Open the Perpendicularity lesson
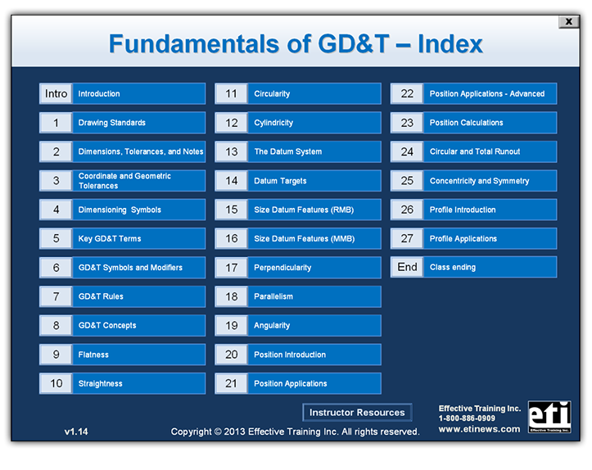592x470 pixels. tap(298, 268)
